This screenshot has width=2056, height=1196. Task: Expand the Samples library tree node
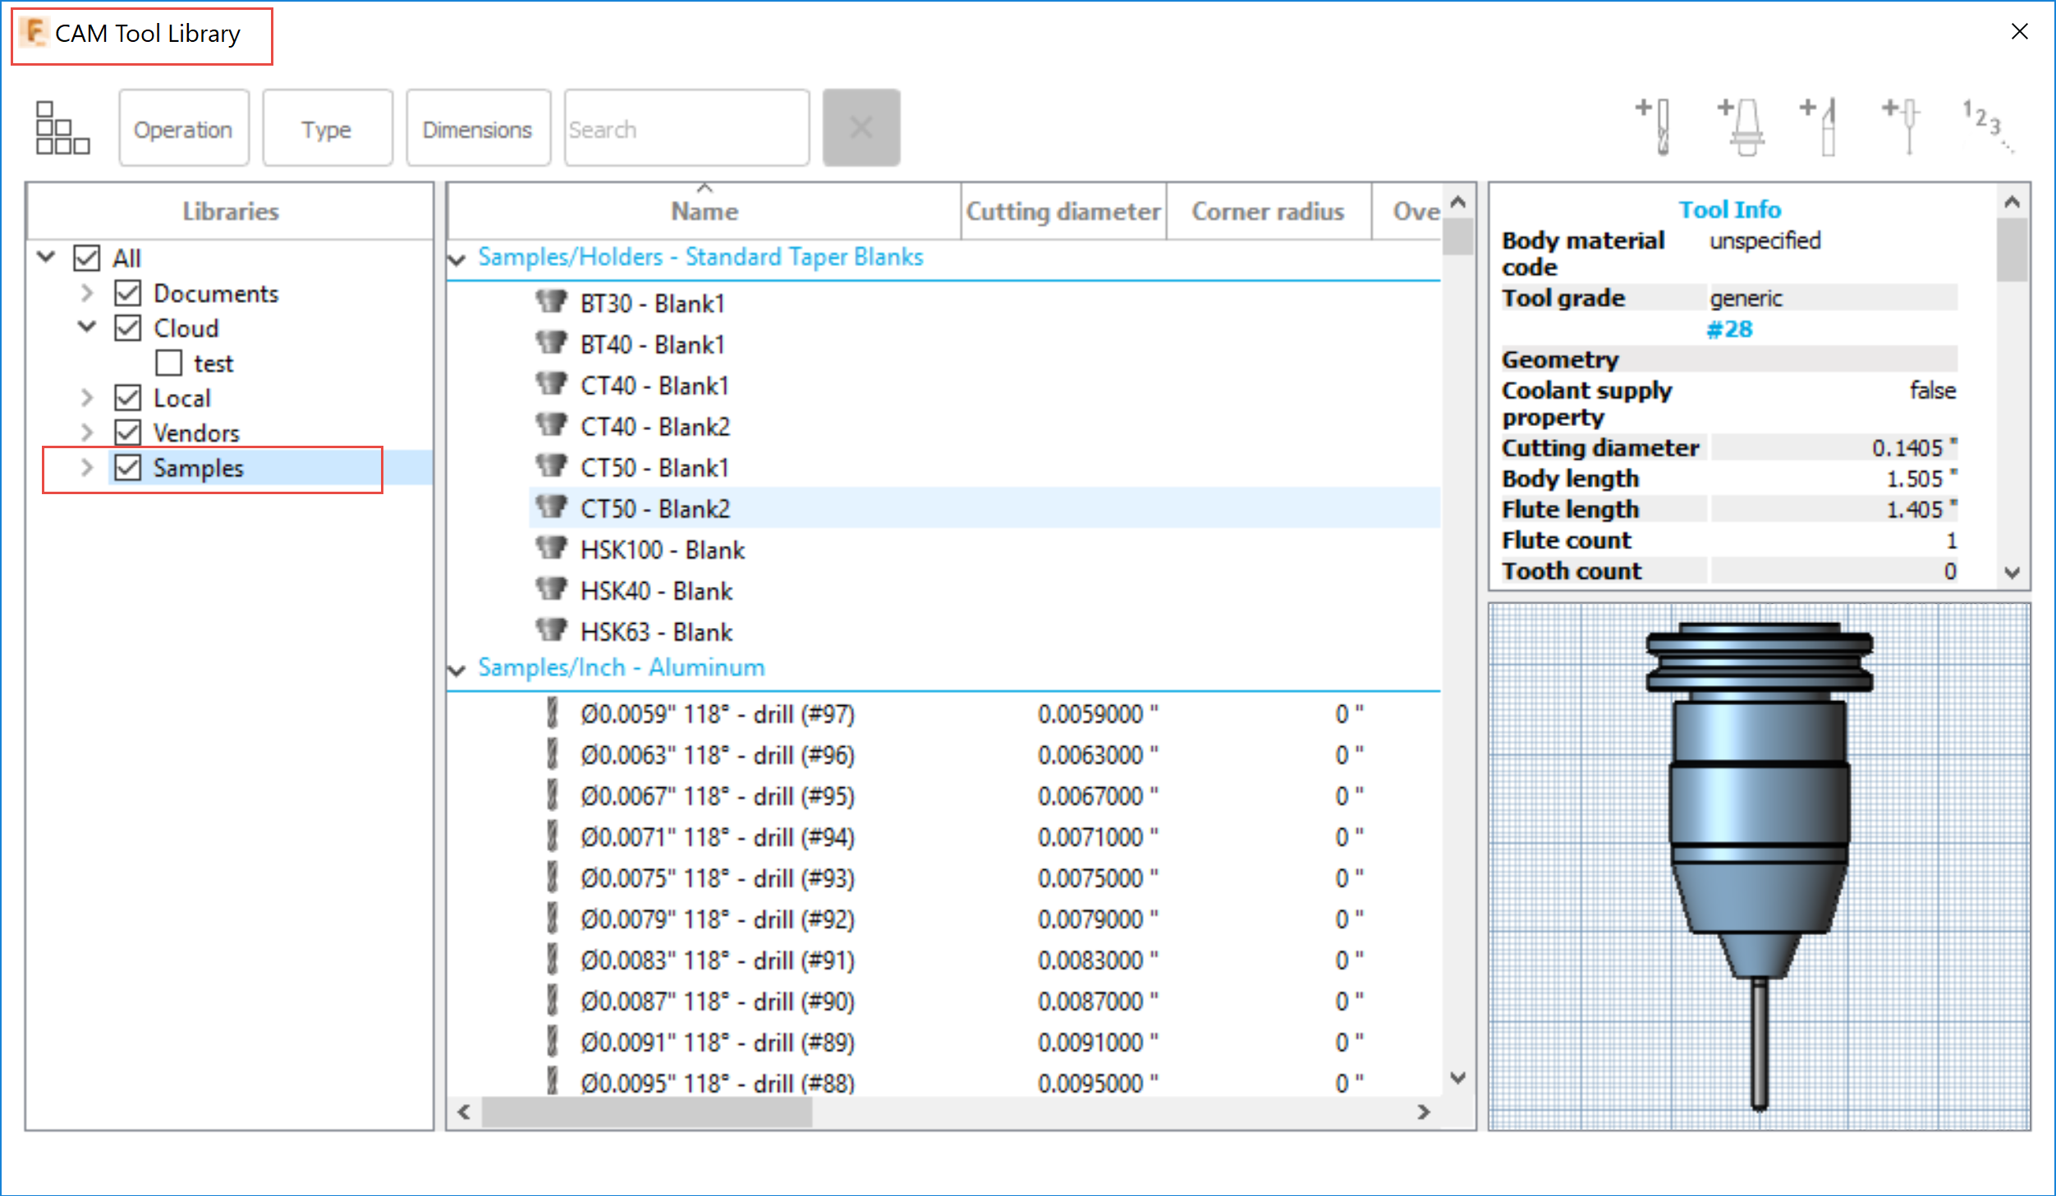[87, 468]
